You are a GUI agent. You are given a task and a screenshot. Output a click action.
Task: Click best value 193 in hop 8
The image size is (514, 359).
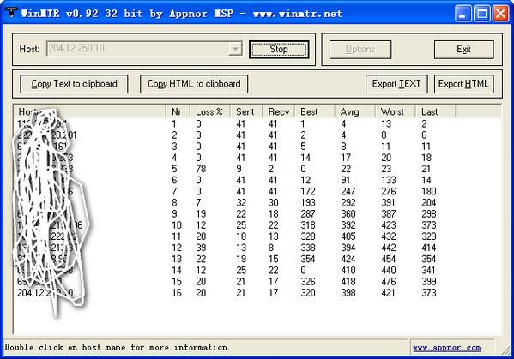(308, 202)
